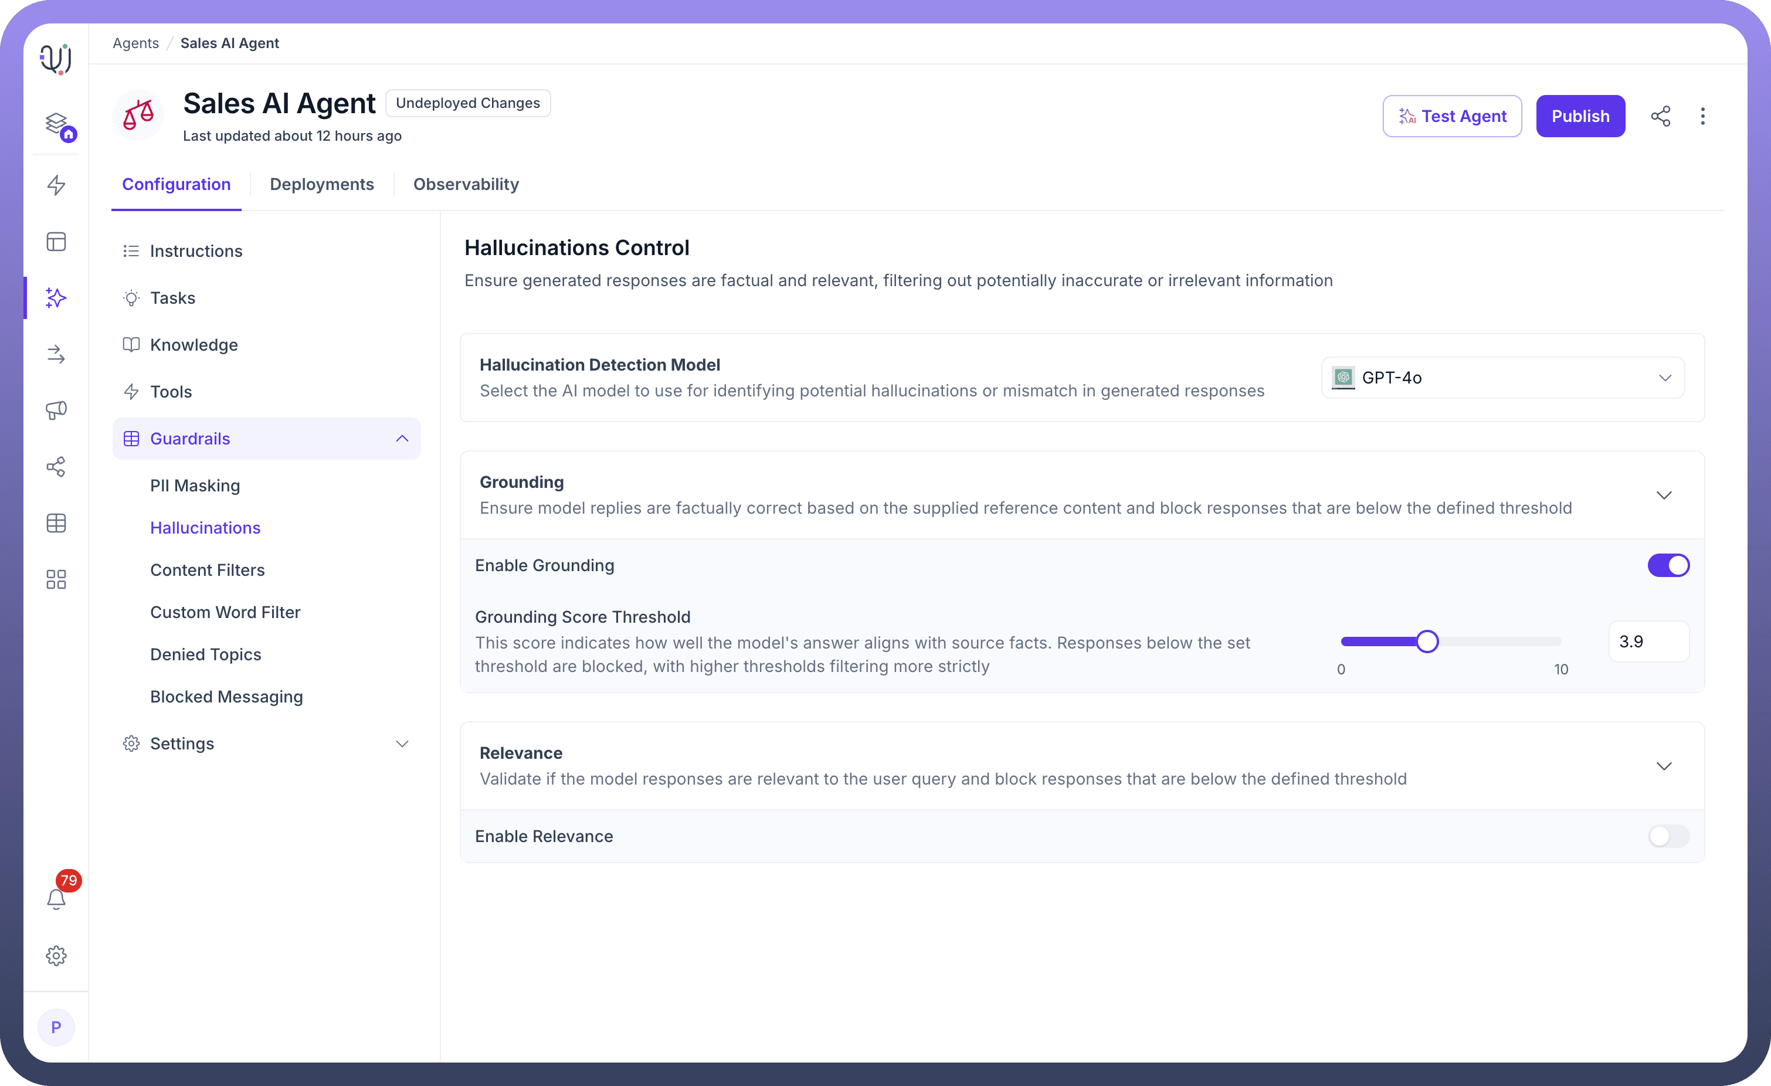The width and height of the screenshot is (1771, 1086).
Task: Click the Grounding Score Threshold slider handle
Action: [x=1427, y=641]
